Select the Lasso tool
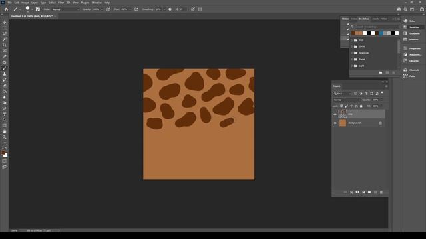 pyautogui.click(x=5, y=34)
